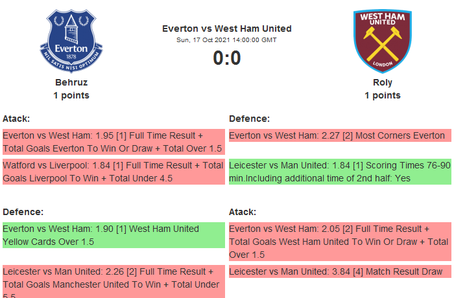This screenshot has width=454, height=298.
Task: Select the Scoring Times 76-90 min bet
Action: [338, 172]
